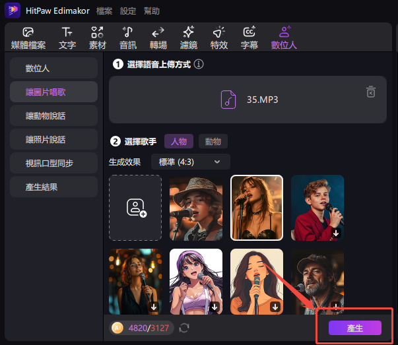
Task: Select the brunette woman with microphone thumbnail
Action: tap(257, 208)
